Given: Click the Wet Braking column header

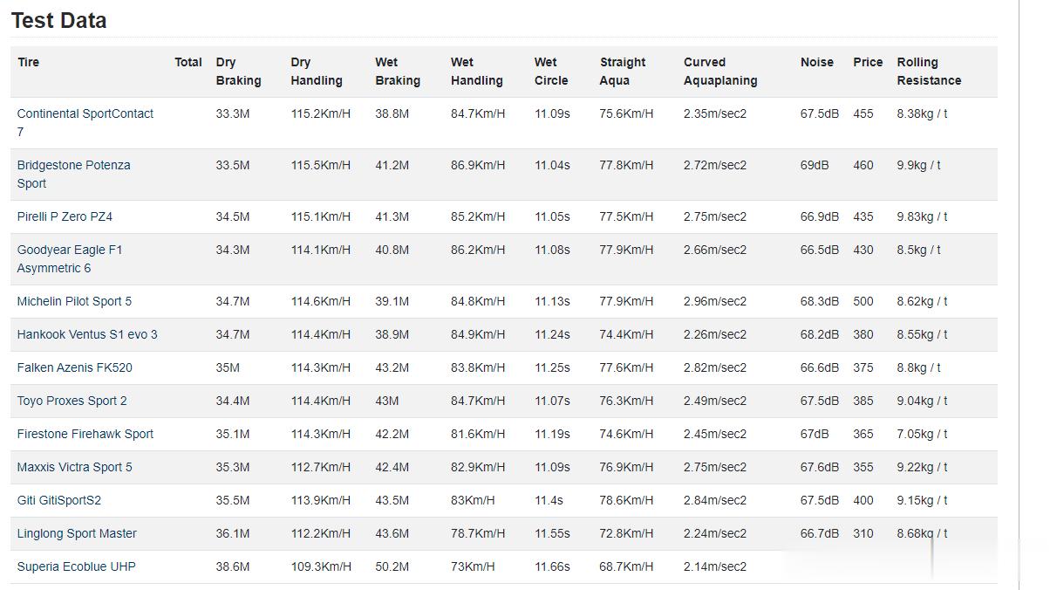Looking at the screenshot, I should click(398, 72).
